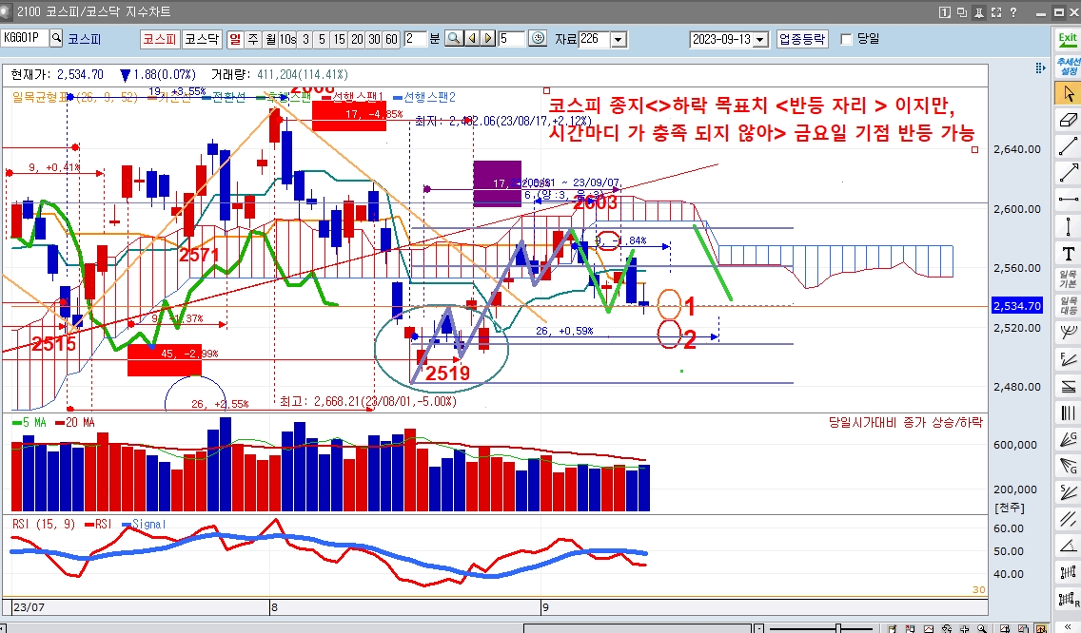
Task: Click the 일목 기본 tool button
Action: tap(1068, 279)
